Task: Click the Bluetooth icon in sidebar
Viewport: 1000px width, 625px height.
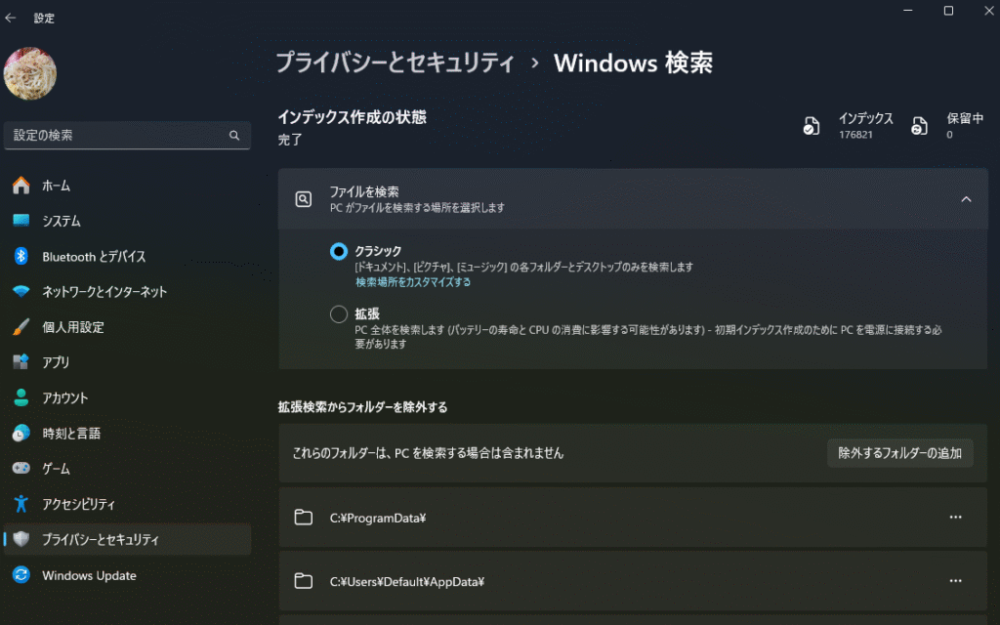Action: point(21,257)
